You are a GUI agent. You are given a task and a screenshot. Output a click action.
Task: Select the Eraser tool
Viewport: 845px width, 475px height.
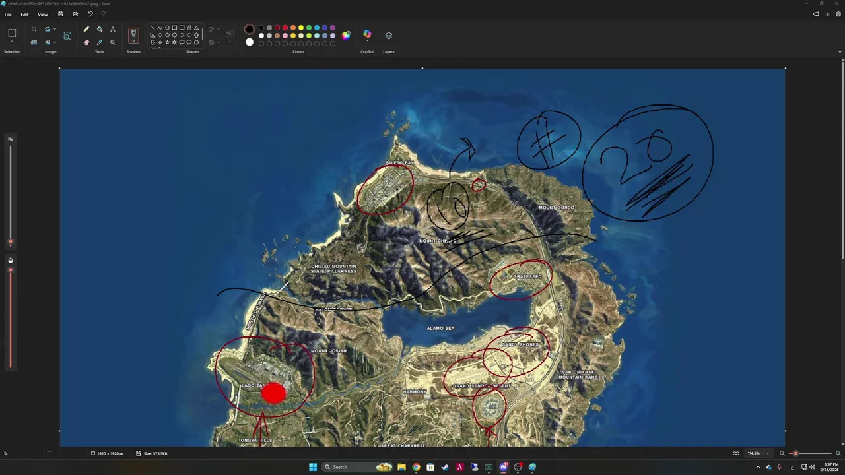(x=86, y=42)
